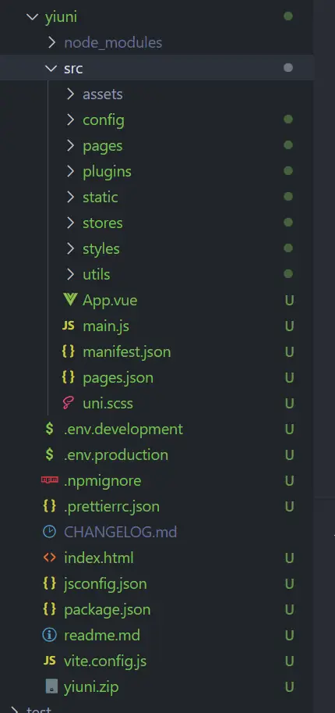Click the JS icon next to main.js

pyautogui.click(x=68, y=326)
